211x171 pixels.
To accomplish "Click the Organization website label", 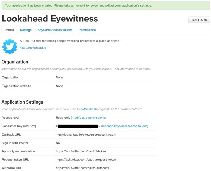I will pos(16,86).
